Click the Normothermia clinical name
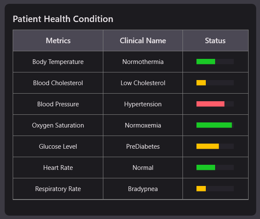 (x=143, y=62)
